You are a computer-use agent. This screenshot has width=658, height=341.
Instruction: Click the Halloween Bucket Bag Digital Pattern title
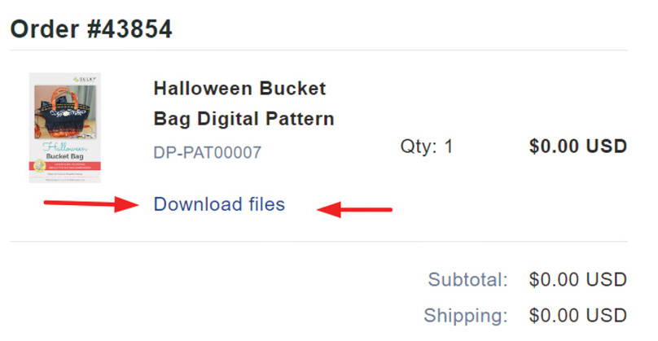(x=243, y=103)
